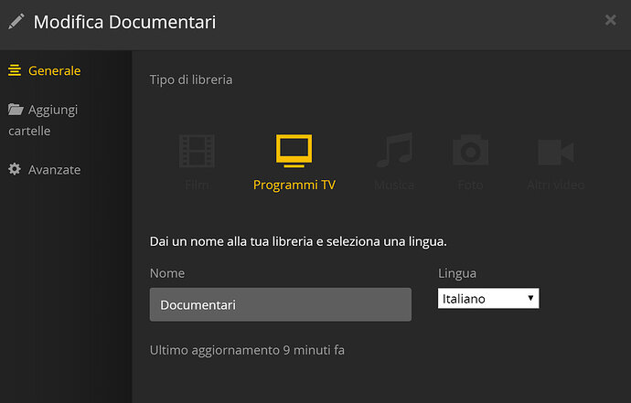Click the Musica label text

394,185
